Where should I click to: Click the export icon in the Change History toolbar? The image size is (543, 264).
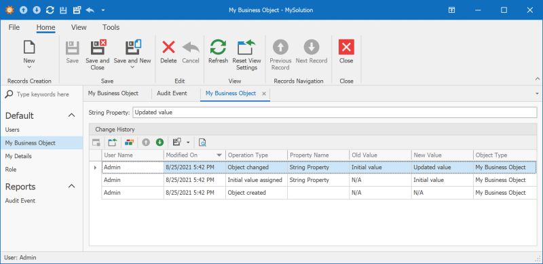coord(177,142)
